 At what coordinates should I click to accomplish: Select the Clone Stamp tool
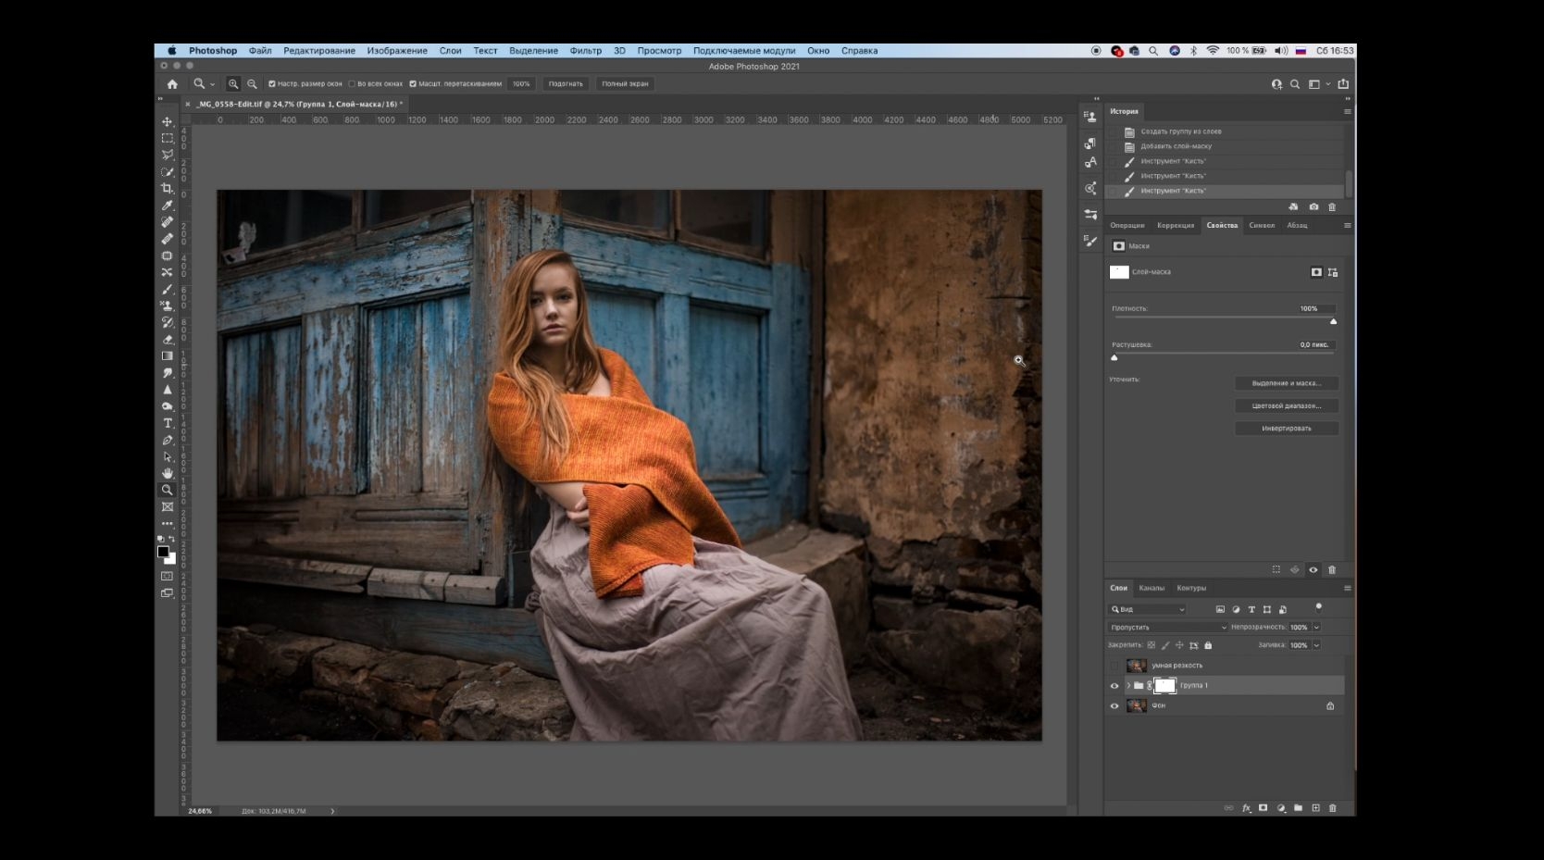(x=168, y=305)
